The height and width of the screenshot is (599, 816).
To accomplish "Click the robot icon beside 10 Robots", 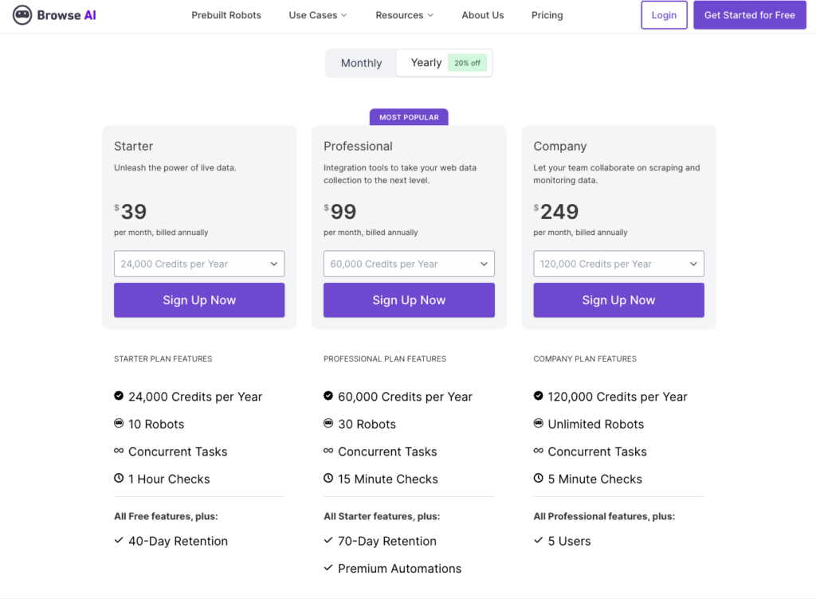I will [119, 423].
